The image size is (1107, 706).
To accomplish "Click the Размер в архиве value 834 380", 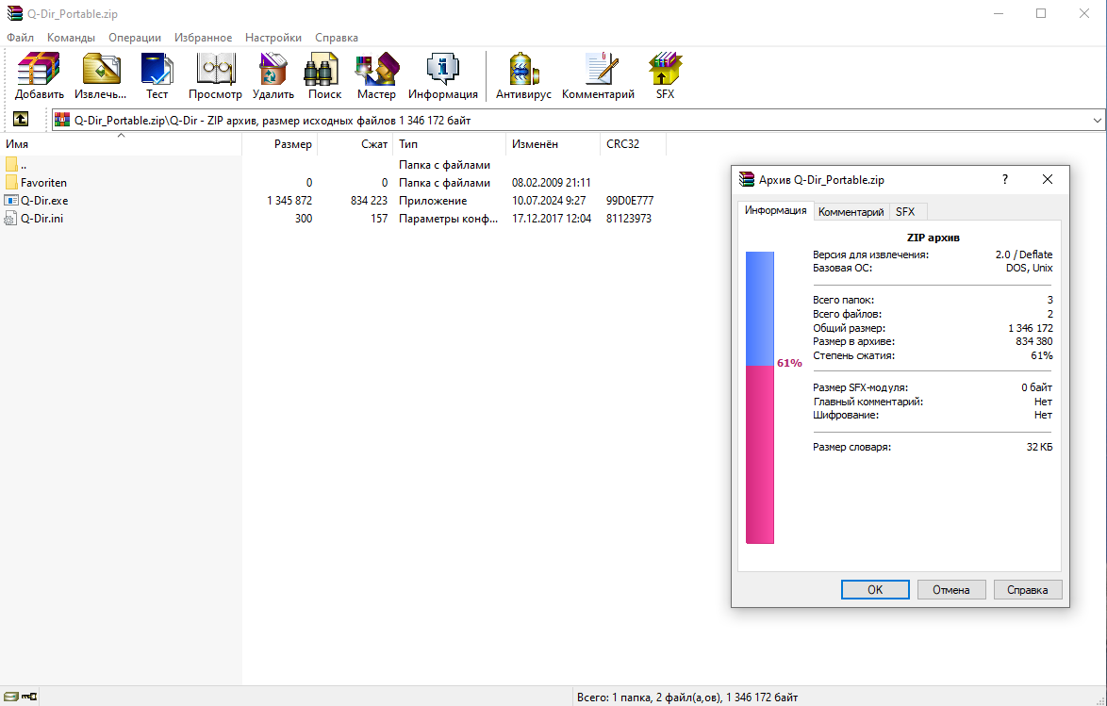I will (x=1033, y=342).
